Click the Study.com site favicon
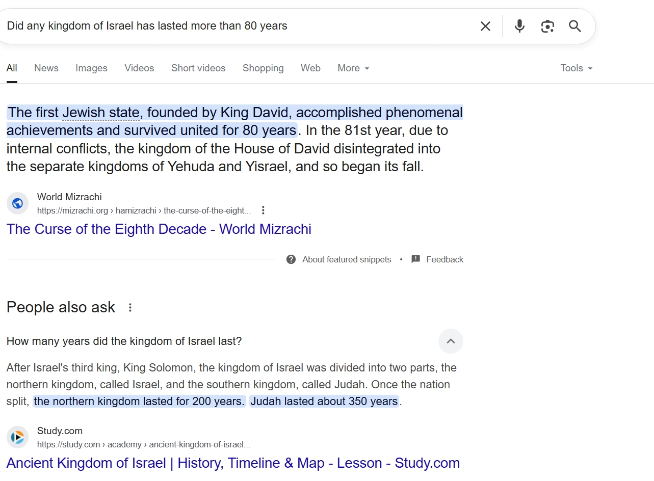Viewport: 654px width, 481px height. pyautogui.click(x=18, y=437)
